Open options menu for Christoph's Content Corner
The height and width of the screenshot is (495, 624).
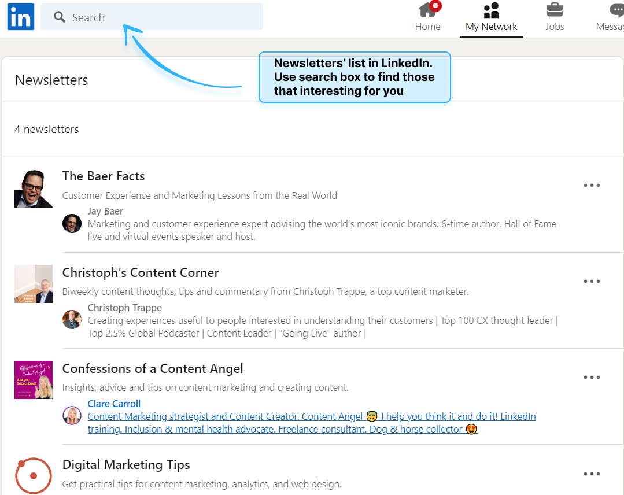coord(592,281)
